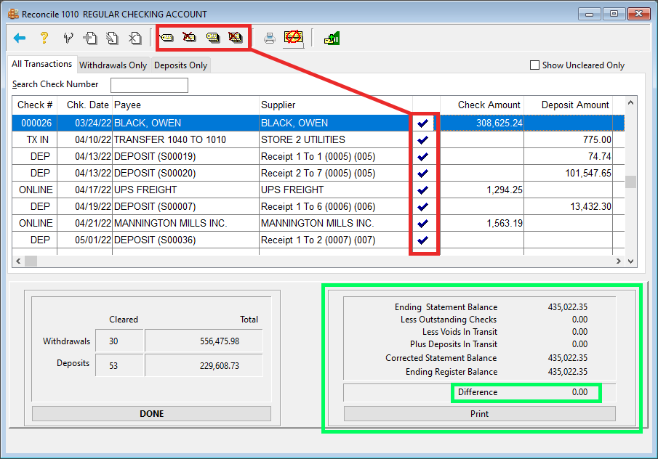Go back with the blue arrow icon
This screenshot has height=459, width=658.
[x=20, y=38]
